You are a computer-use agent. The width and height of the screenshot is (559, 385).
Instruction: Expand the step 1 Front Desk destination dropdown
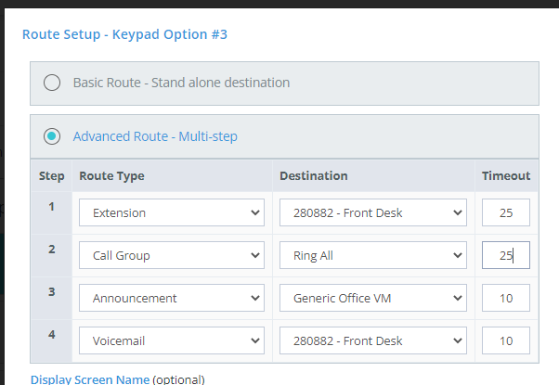tap(372, 212)
